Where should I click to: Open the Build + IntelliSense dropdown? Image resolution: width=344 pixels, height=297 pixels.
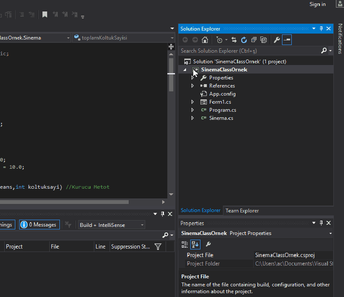click(142, 225)
